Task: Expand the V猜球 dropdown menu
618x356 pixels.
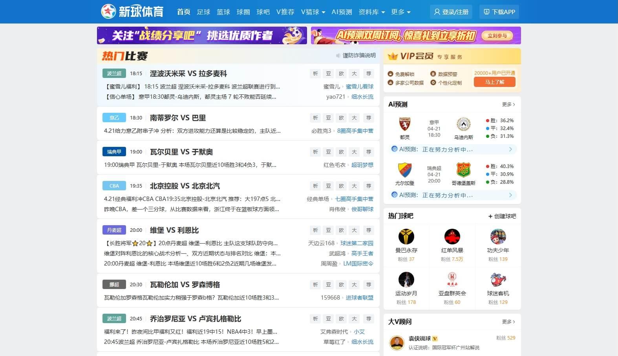Action: click(313, 12)
